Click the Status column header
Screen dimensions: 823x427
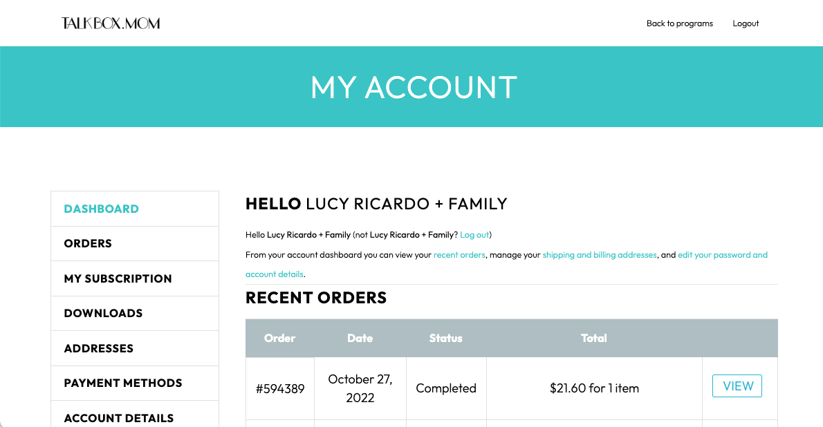(445, 338)
